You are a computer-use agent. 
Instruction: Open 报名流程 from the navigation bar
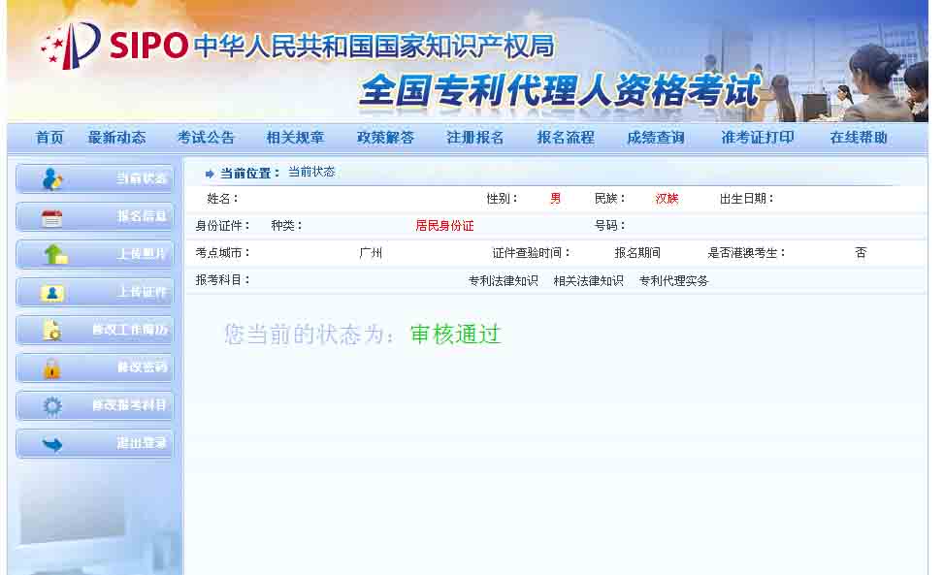pos(565,138)
